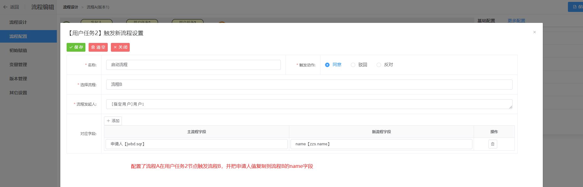Open the 选择流程 dropdown showing 流程B

309,85
